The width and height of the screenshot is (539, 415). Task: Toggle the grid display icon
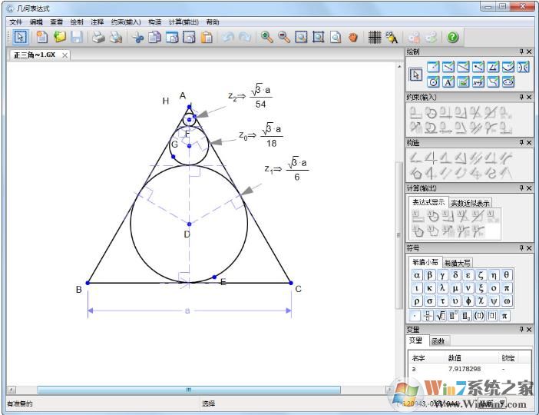tap(375, 37)
